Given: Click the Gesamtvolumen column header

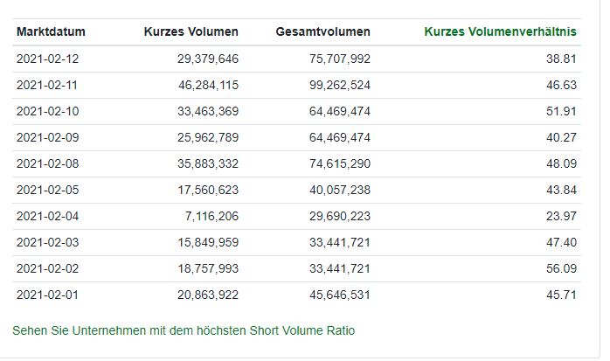Looking at the screenshot, I should 323,32.
